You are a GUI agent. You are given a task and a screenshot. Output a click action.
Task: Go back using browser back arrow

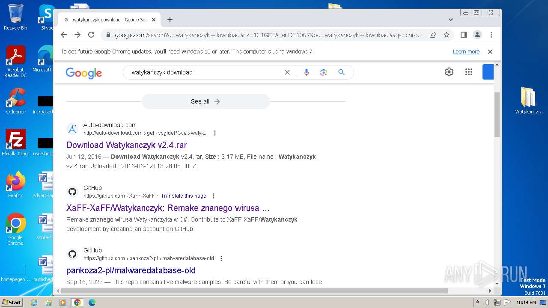[64, 35]
